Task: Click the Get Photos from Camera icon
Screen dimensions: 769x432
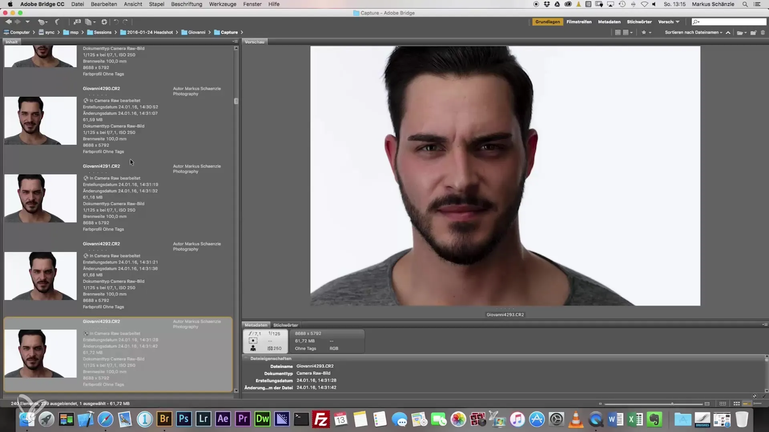Action: coord(76,22)
